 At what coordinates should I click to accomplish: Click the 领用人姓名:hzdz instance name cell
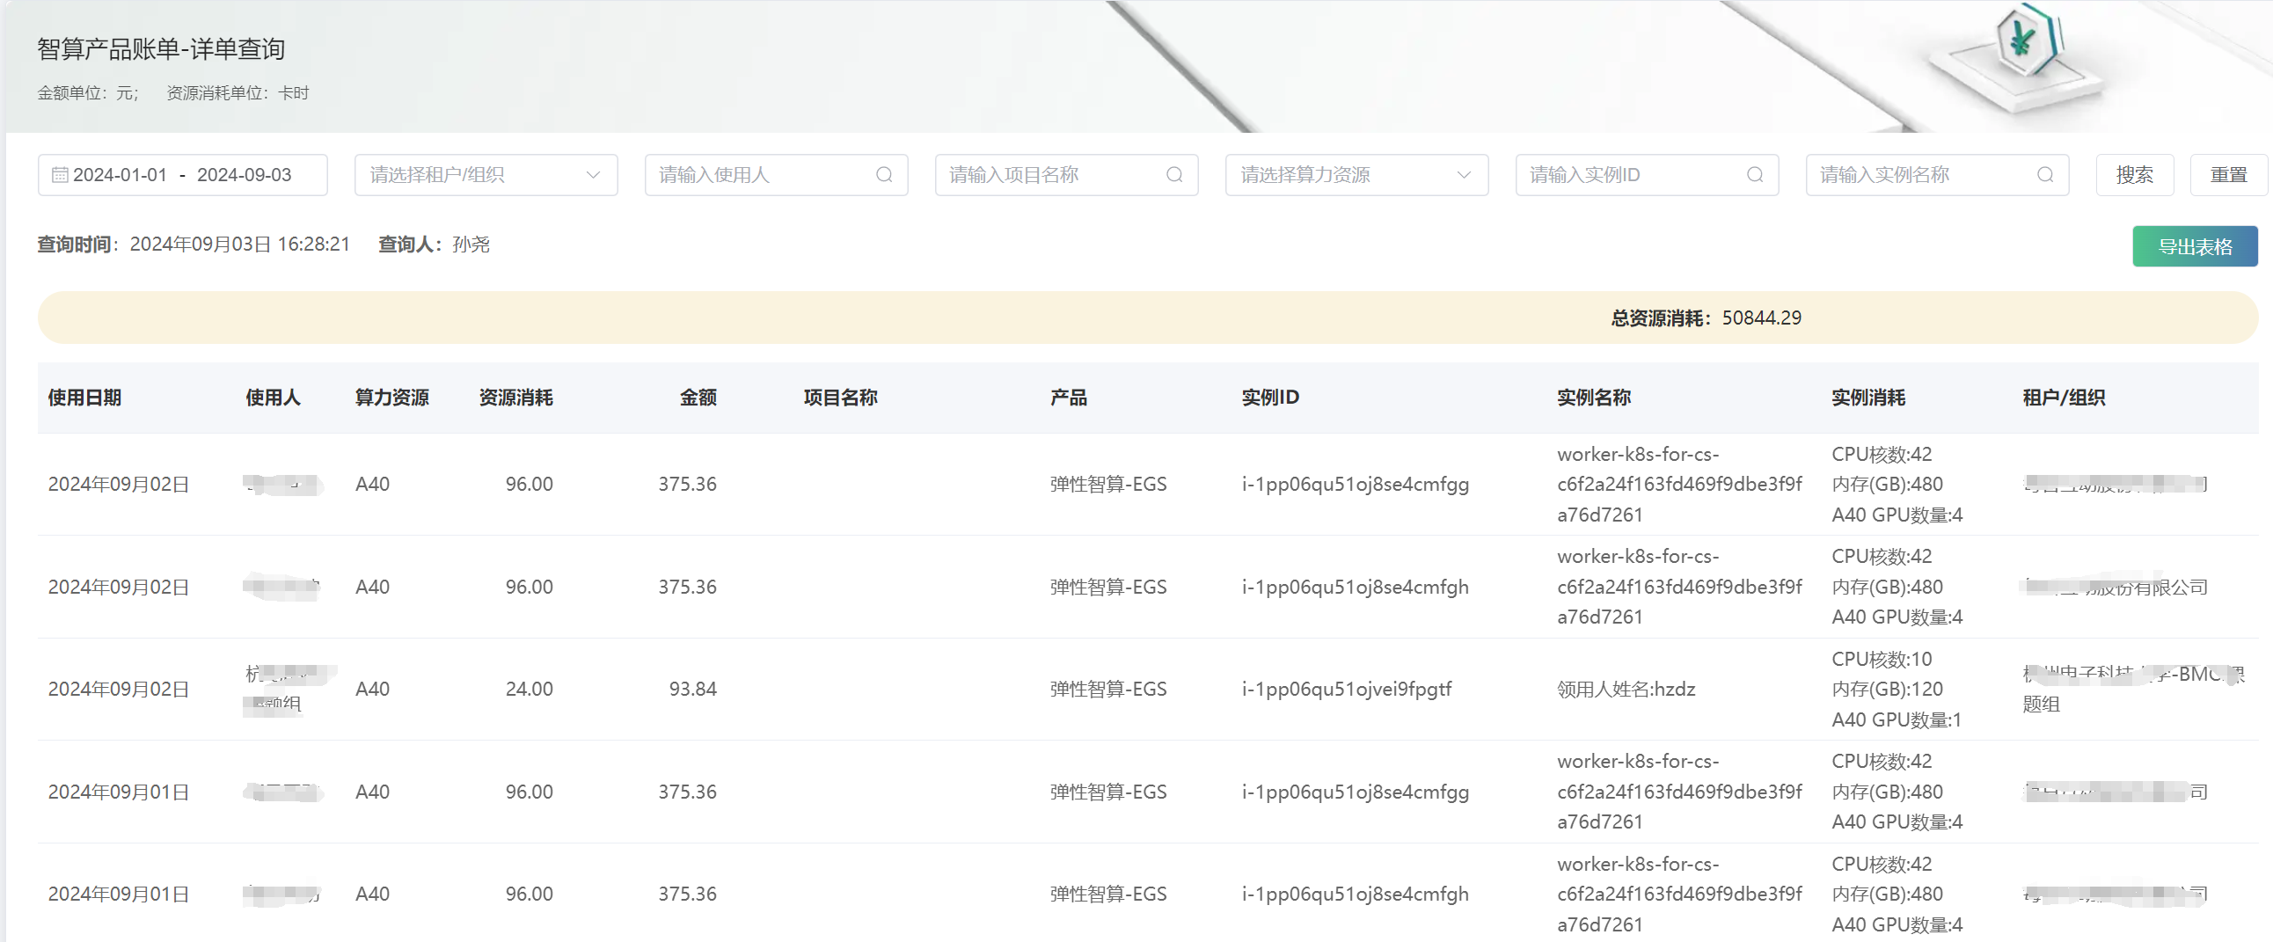(1626, 689)
